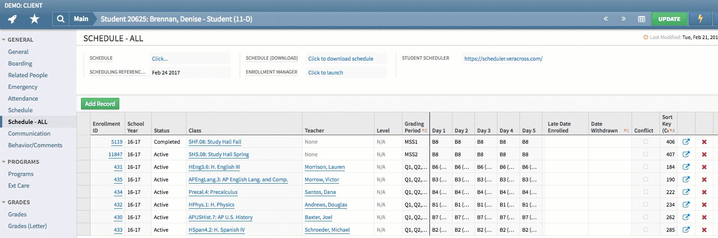Screen dimensions: 718x238
Task: Open the grid view icon
Action: click(641, 19)
